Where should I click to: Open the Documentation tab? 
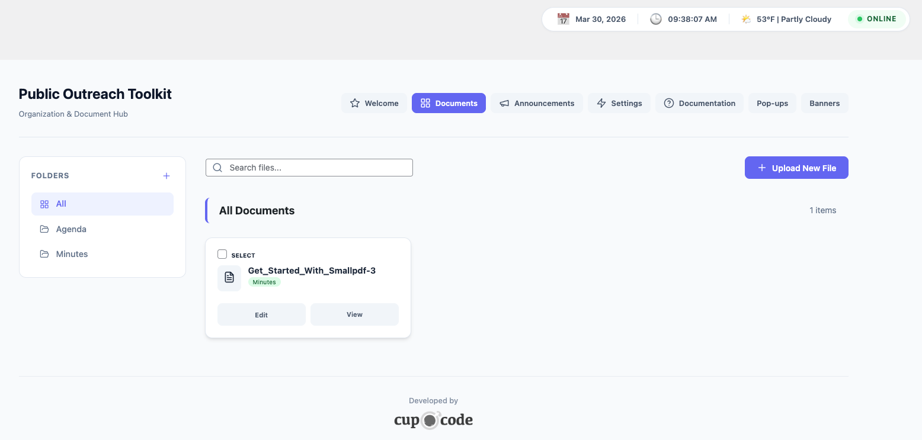699,103
